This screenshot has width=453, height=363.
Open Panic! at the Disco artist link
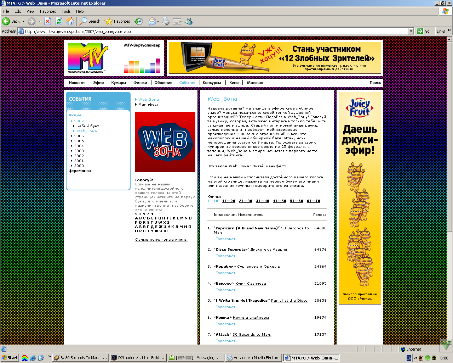coord(289,301)
